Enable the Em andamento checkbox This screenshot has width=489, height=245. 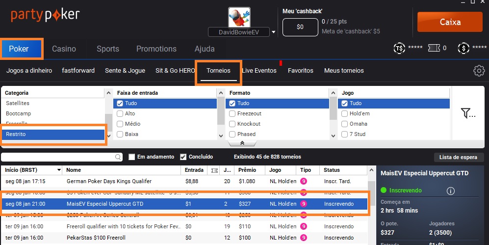132,157
